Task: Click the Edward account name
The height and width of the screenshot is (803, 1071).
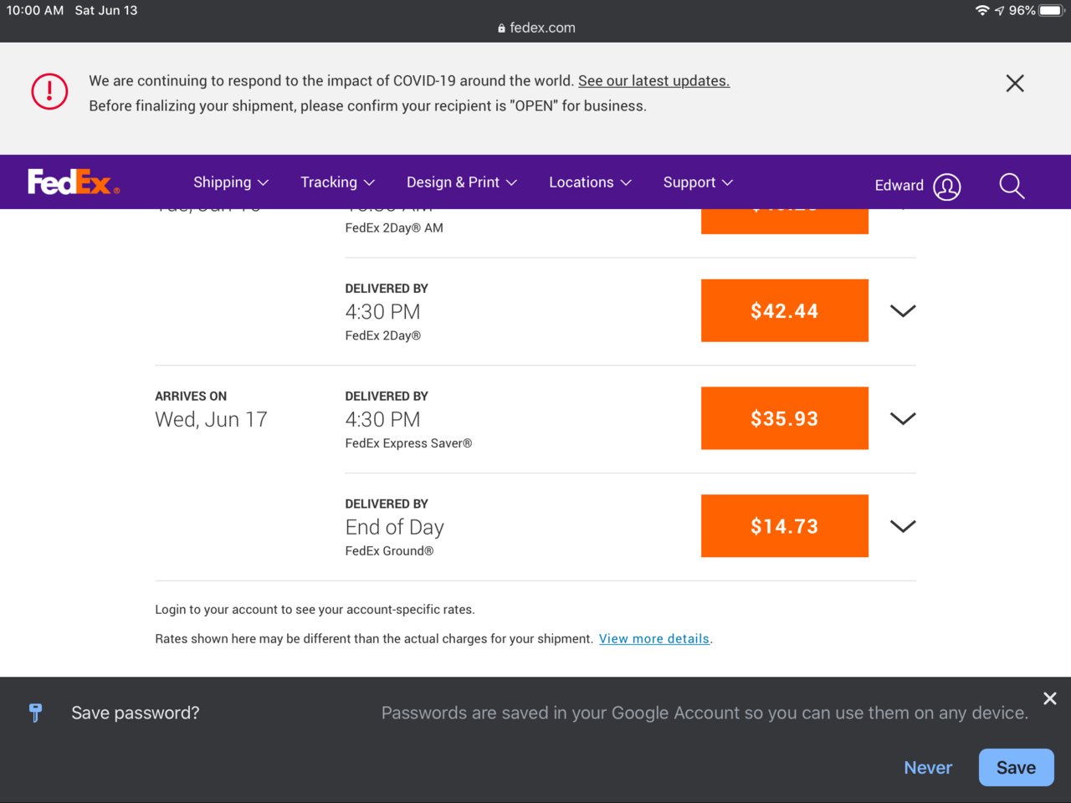Action: point(899,186)
